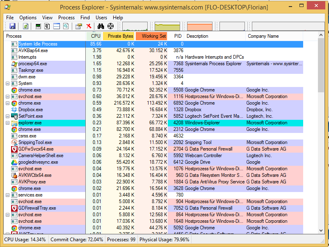This screenshot has width=329, height=247.
Task: Click the crosshair Find Window's Process icon
Action: [x=111, y=26]
